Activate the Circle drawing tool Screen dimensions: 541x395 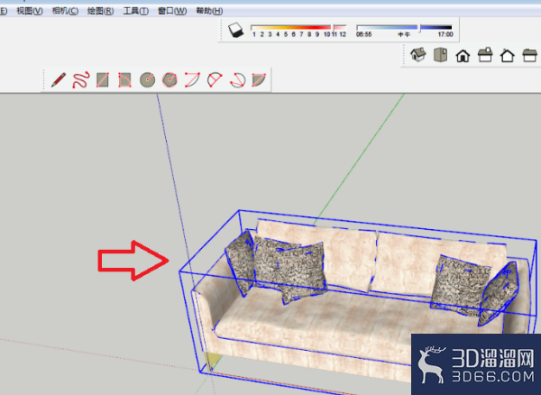pos(147,79)
